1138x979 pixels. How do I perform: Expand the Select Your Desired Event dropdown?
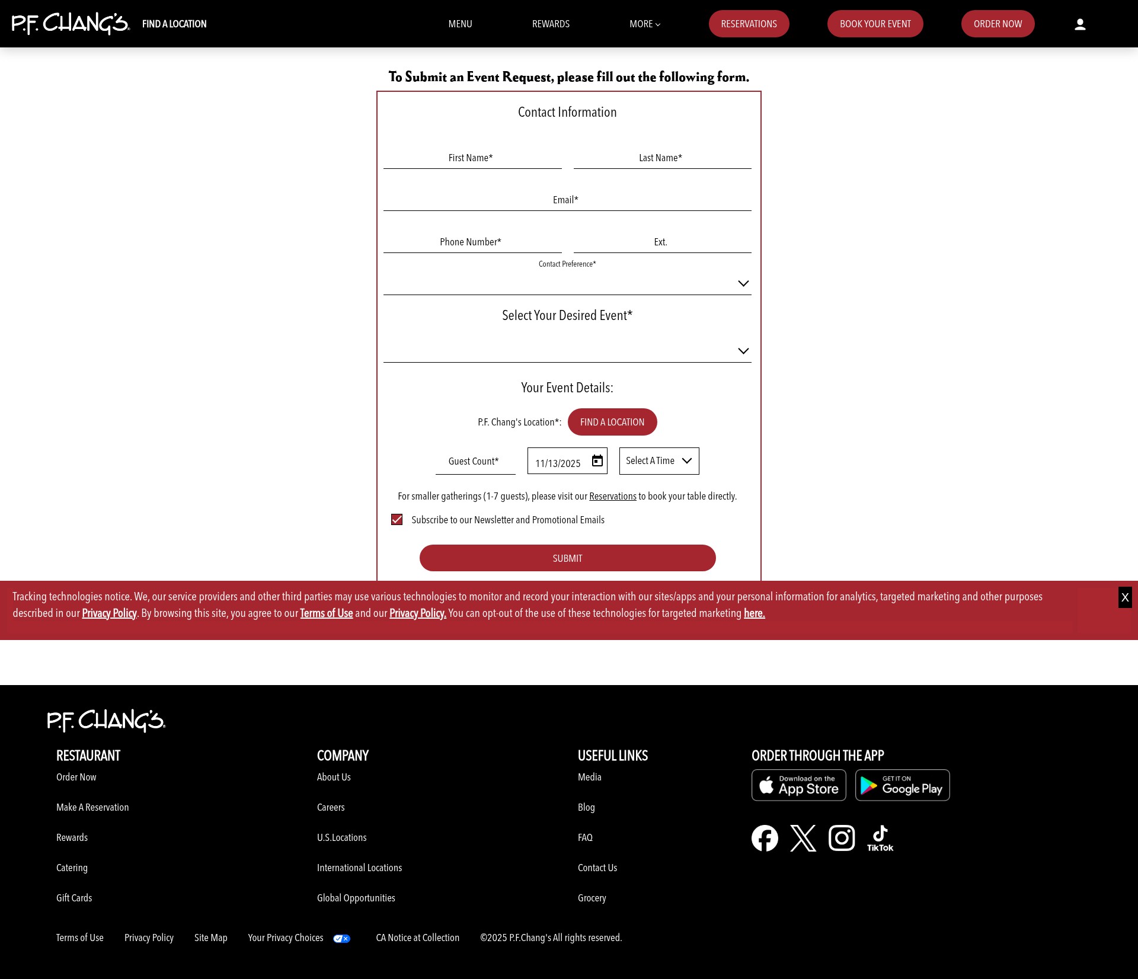coord(567,351)
